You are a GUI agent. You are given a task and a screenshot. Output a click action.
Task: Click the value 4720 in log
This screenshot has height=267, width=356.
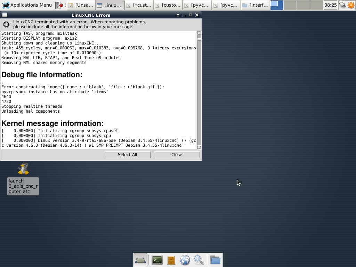click(x=6, y=102)
